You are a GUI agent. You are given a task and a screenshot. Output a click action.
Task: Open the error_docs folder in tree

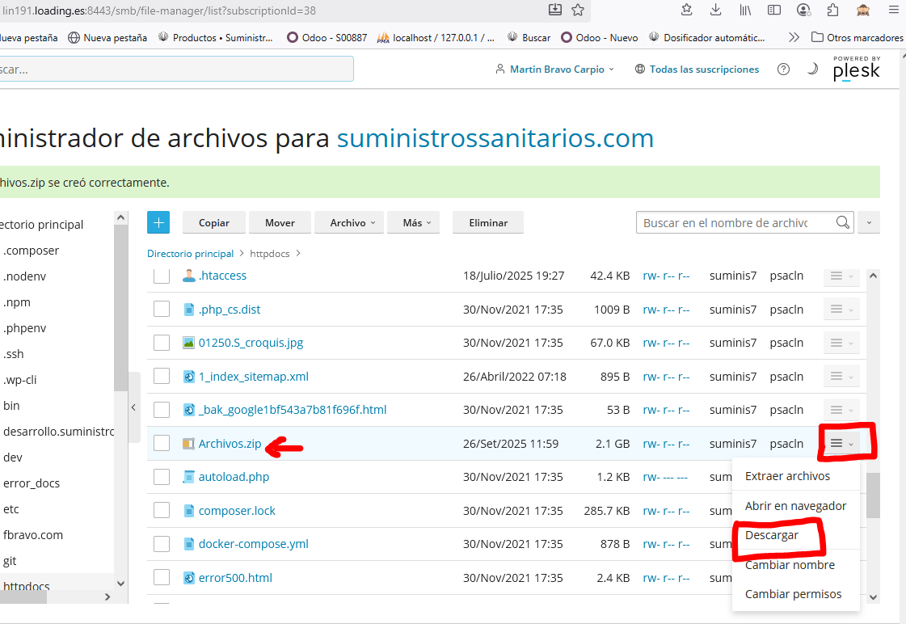(32, 483)
